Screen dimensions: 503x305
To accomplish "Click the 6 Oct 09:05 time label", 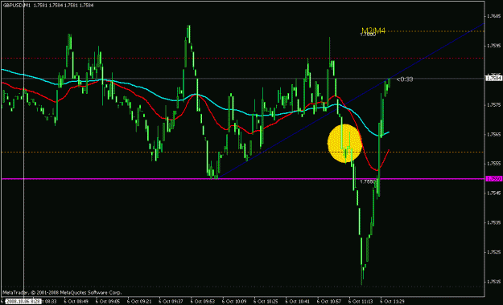I will pos(108,301).
